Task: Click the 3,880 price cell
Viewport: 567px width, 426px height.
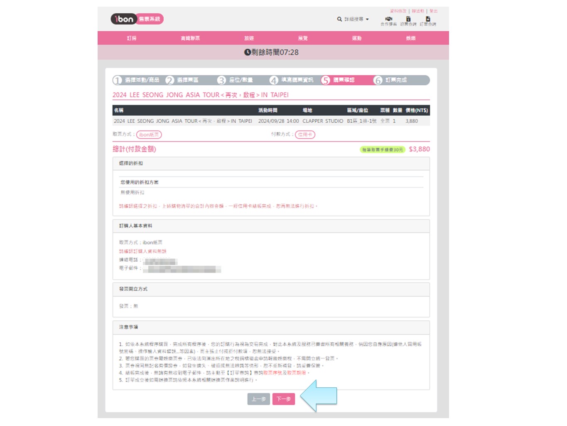Action: (412, 121)
